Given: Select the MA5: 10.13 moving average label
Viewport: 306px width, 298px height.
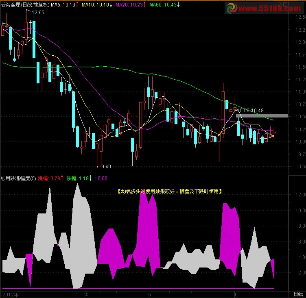Looking at the screenshot, I should [63, 5].
